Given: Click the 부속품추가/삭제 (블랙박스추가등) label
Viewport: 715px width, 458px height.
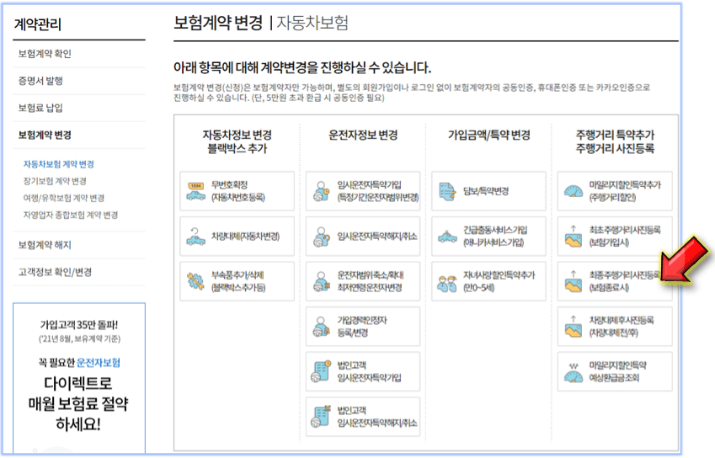Looking at the screenshot, I should click(x=238, y=281).
